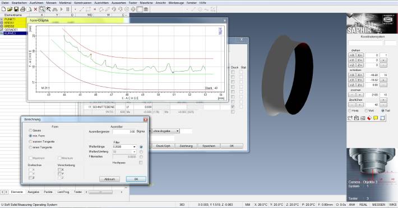This screenshot has height=208, width=398.
Task: Open the Messen menu
Action: pyautogui.click(x=51, y=3)
